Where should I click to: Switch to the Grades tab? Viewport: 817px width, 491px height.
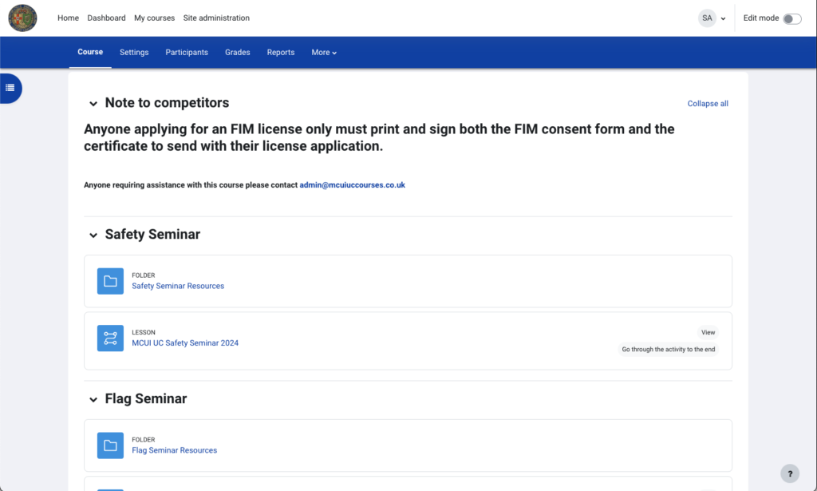[x=237, y=53]
